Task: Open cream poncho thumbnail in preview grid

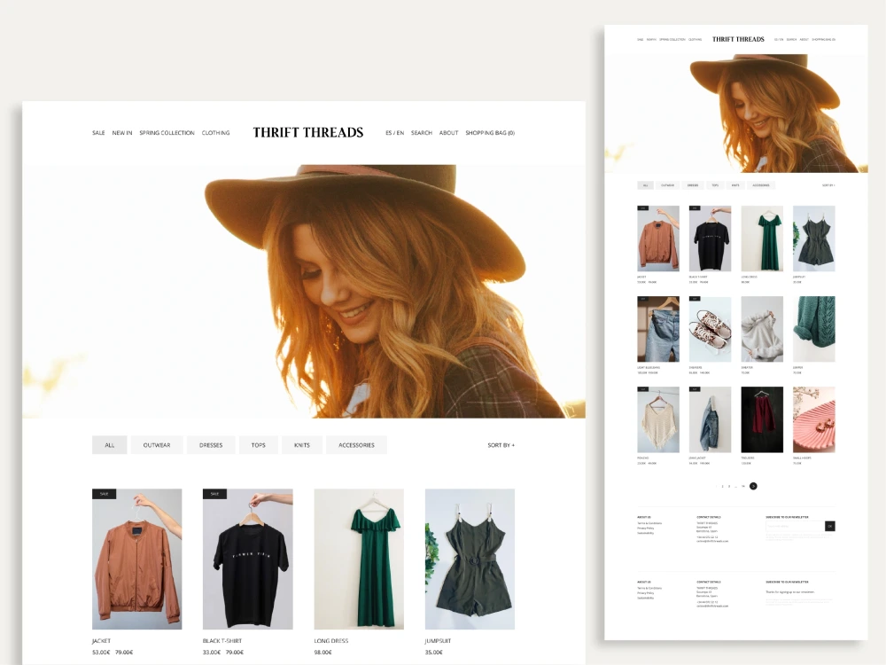Action: pyautogui.click(x=658, y=419)
